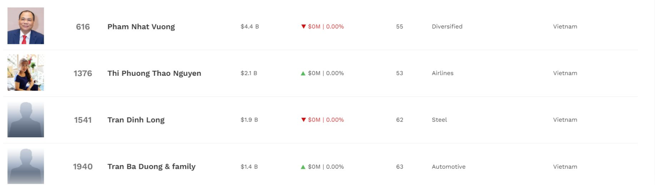Click the Diversified industry label

(x=447, y=26)
